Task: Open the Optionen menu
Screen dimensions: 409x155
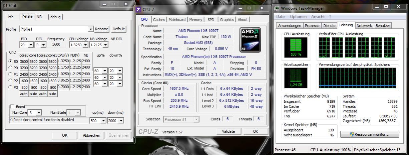Action: pos(298,17)
